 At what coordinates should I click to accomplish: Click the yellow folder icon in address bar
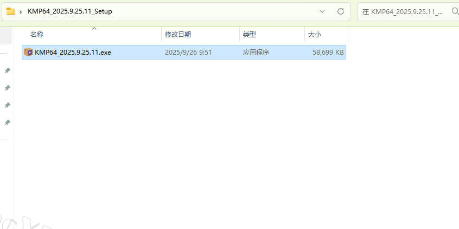click(x=11, y=11)
